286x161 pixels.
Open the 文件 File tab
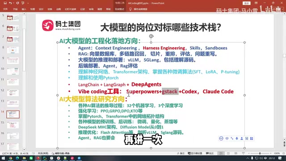coord(5,9)
